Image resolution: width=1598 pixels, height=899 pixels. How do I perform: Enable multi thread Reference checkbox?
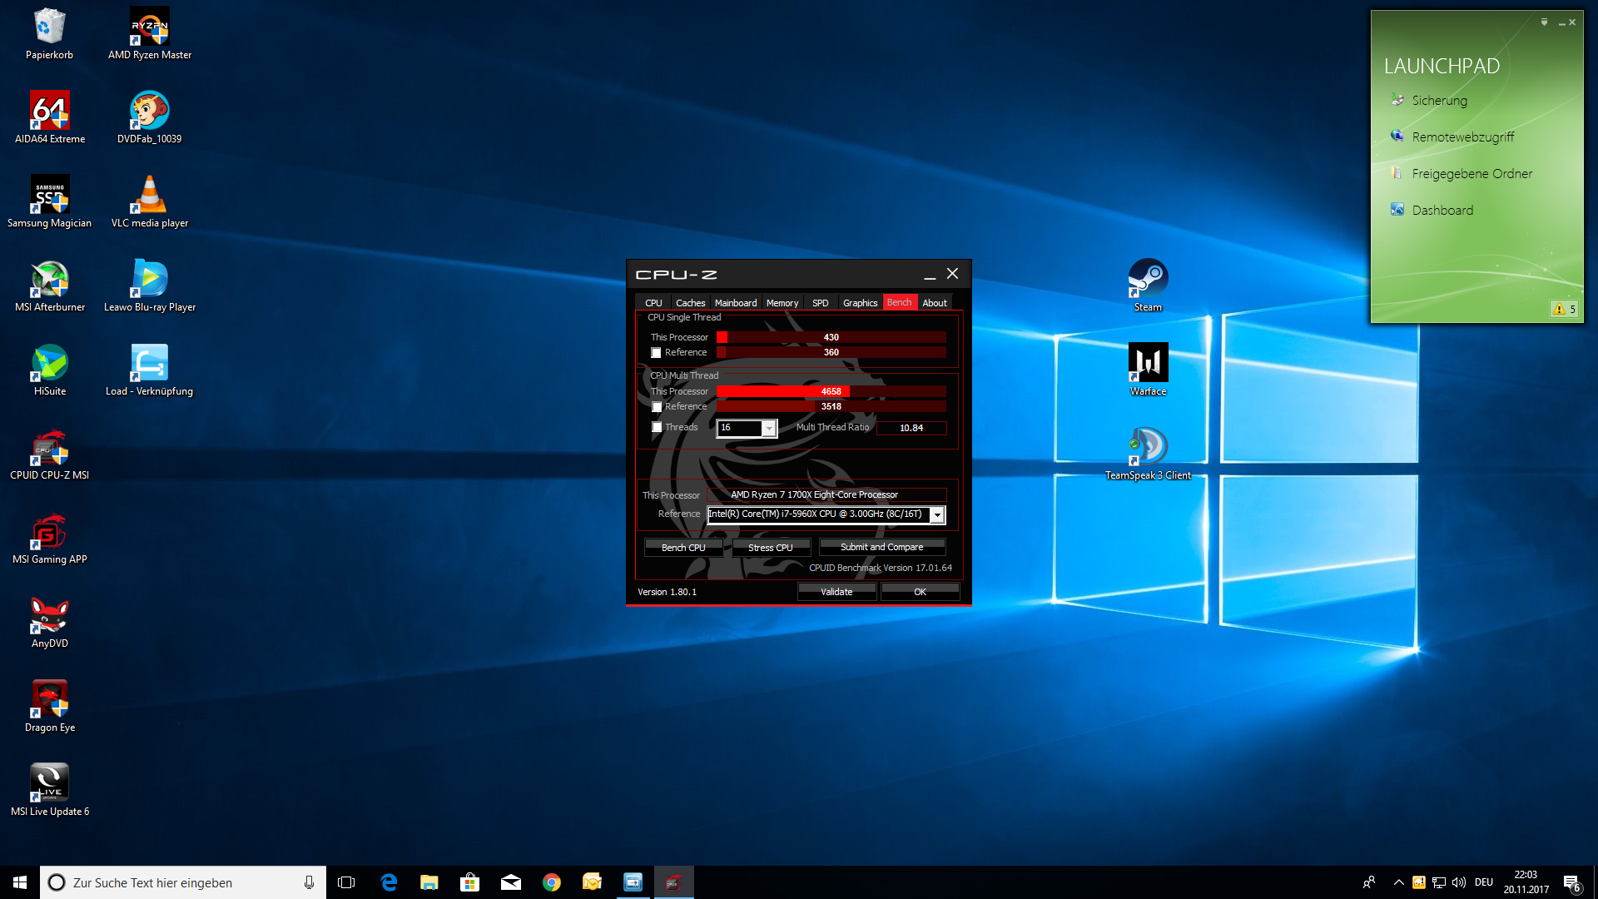click(657, 407)
